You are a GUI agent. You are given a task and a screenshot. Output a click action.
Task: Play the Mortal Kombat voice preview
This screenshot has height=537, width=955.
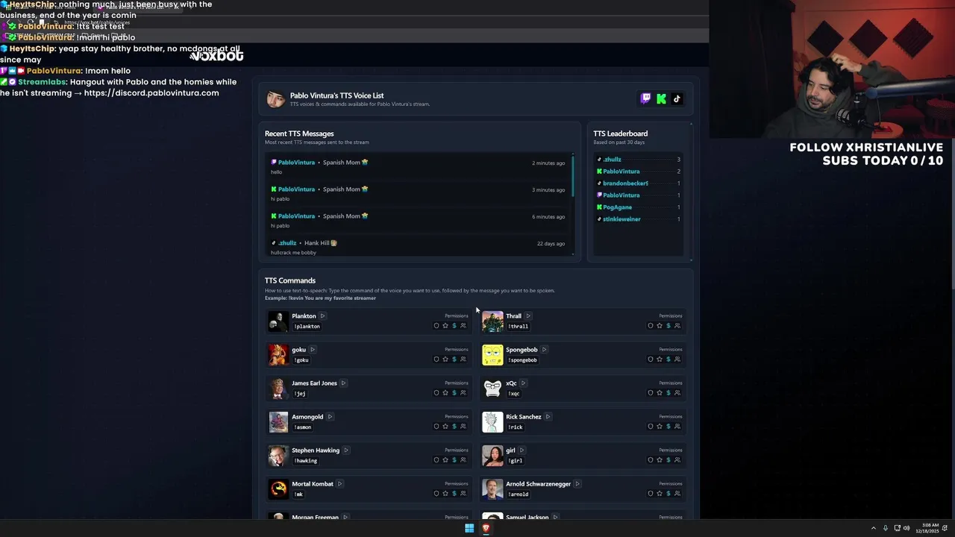pyautogui.click(x=339, y=484)
